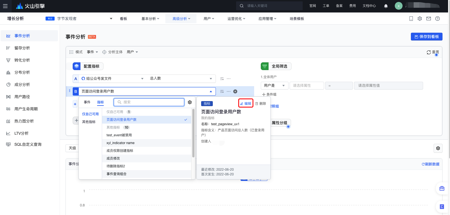
Task: Open more options on indicator row B
Action: tap(229, 91)
